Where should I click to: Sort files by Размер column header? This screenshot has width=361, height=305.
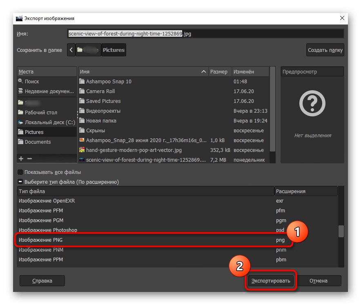220,71
